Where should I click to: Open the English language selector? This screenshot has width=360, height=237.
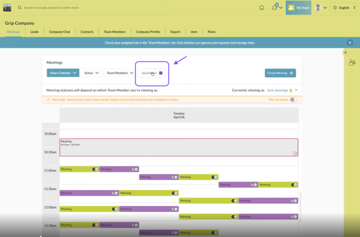343,8
